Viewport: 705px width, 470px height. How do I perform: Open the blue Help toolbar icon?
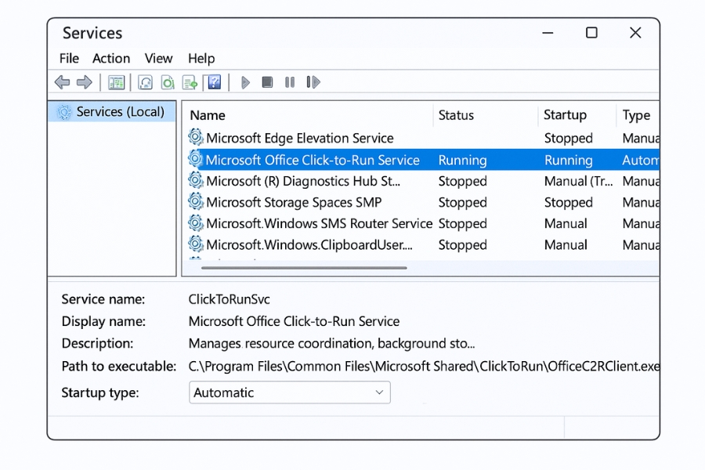pyautogui.click(x=213, y=82)
